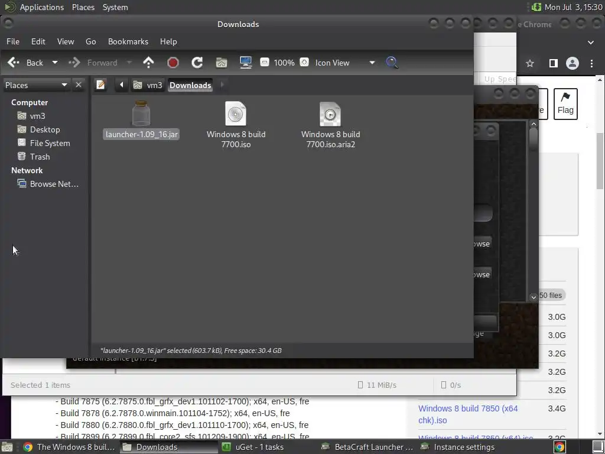
Task: Open the Bookmarks menu
Action: tap(128, 41)
